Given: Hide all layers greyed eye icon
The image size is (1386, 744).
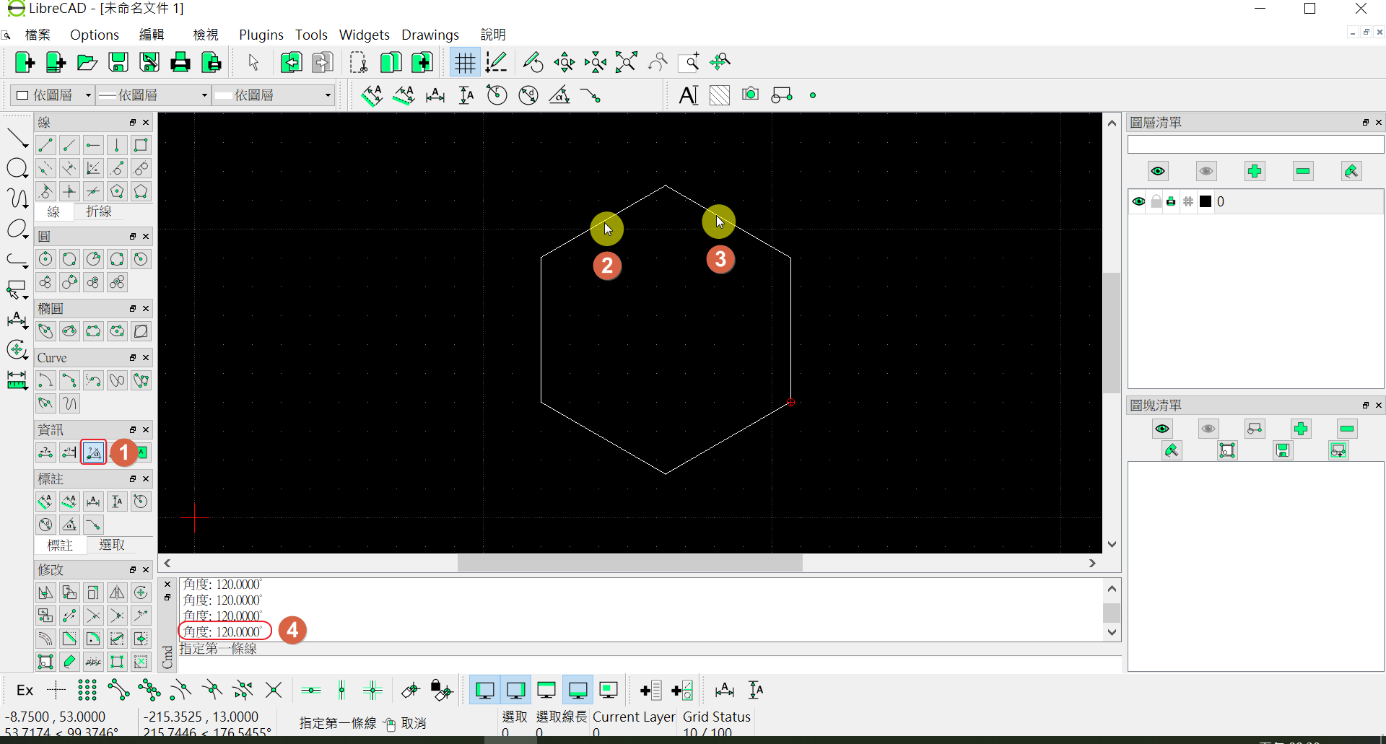Looking at the screenshot, I should click(1206, 171).
